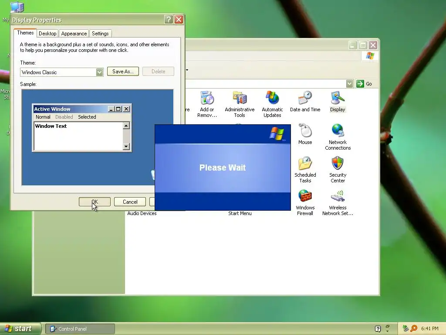
Task: Click the Selected item in sample window
Action: click(x=87, y=117)
